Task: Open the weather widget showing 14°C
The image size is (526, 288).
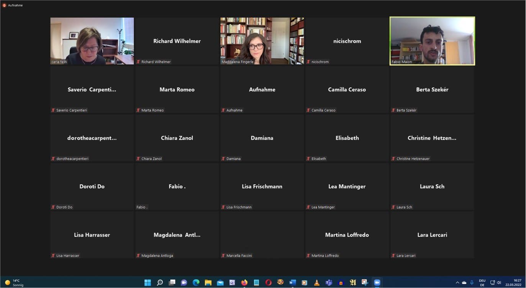Action: click(x=13, y=283)
